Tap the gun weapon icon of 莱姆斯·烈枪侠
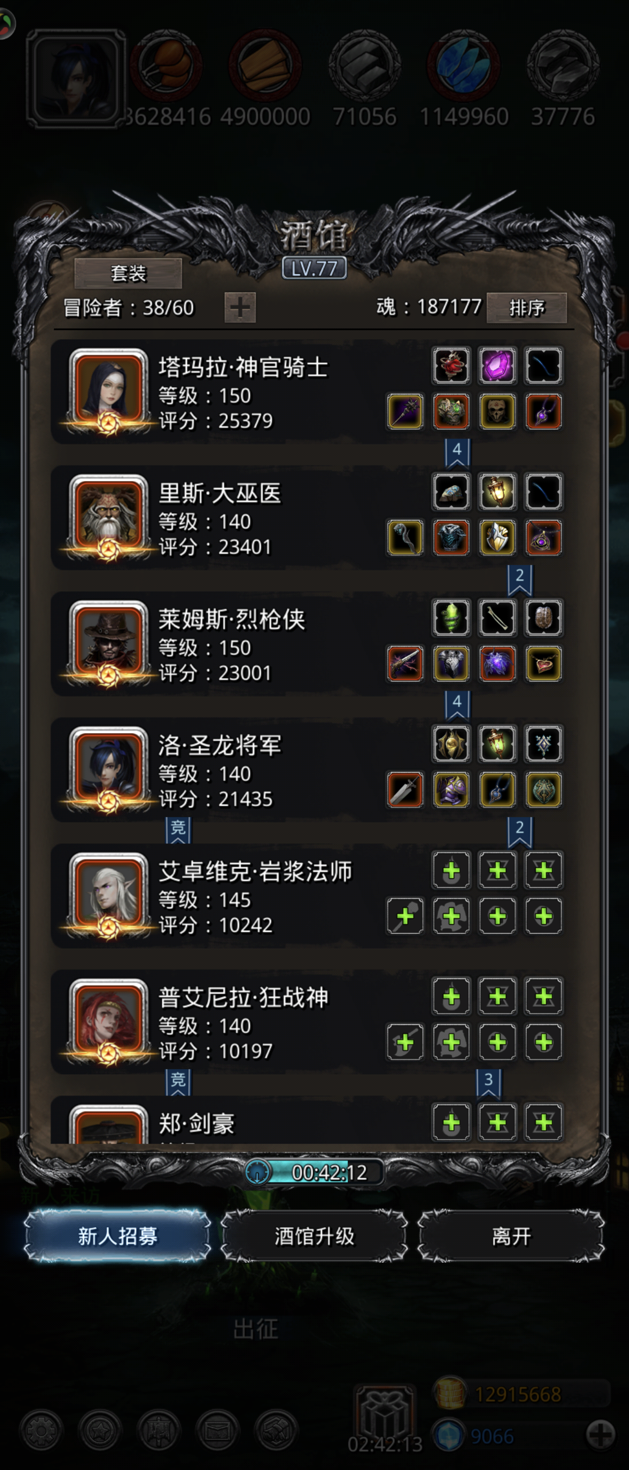The image size is (629, 1470). [x=405, y=664]
